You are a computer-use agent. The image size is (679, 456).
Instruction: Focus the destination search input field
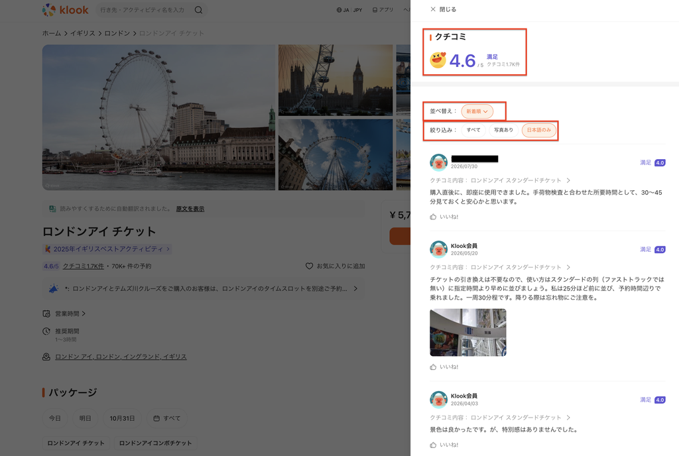coord(143,10)
